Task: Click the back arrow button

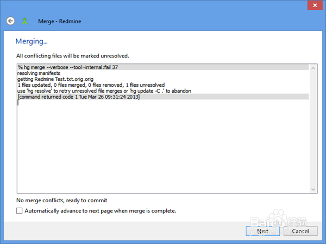Action: (10, 21)
